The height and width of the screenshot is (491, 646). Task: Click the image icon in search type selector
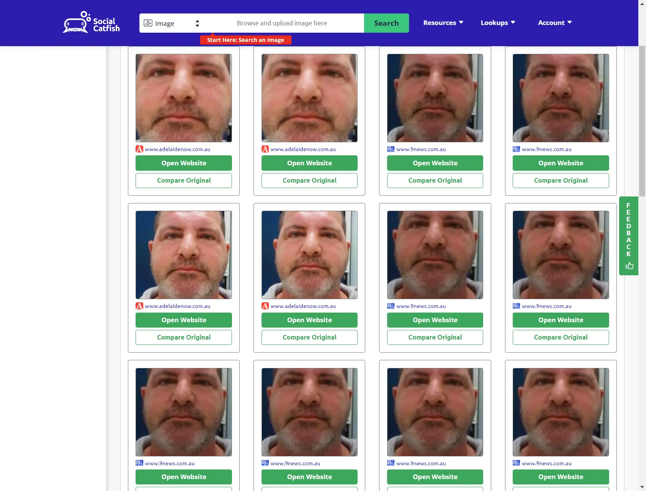click(x=148, y=23)
